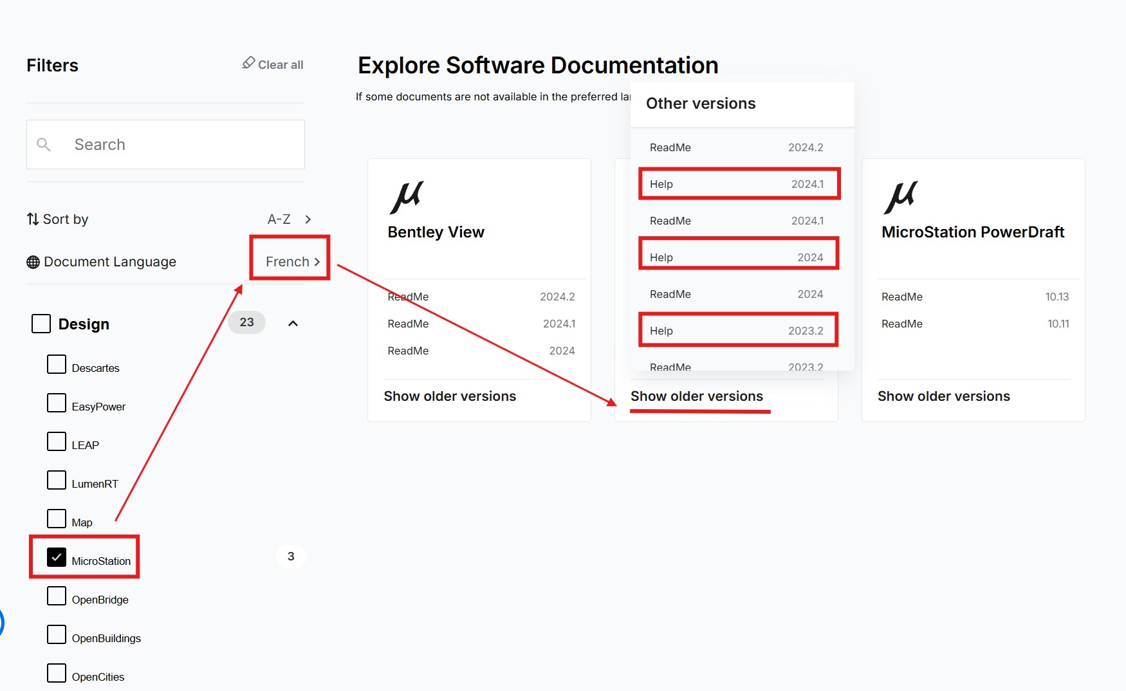This screenshot has width=1126, height=691.
Task: Open Bentley View ReadMe 2024.2
Action: (x=481, y=297)
